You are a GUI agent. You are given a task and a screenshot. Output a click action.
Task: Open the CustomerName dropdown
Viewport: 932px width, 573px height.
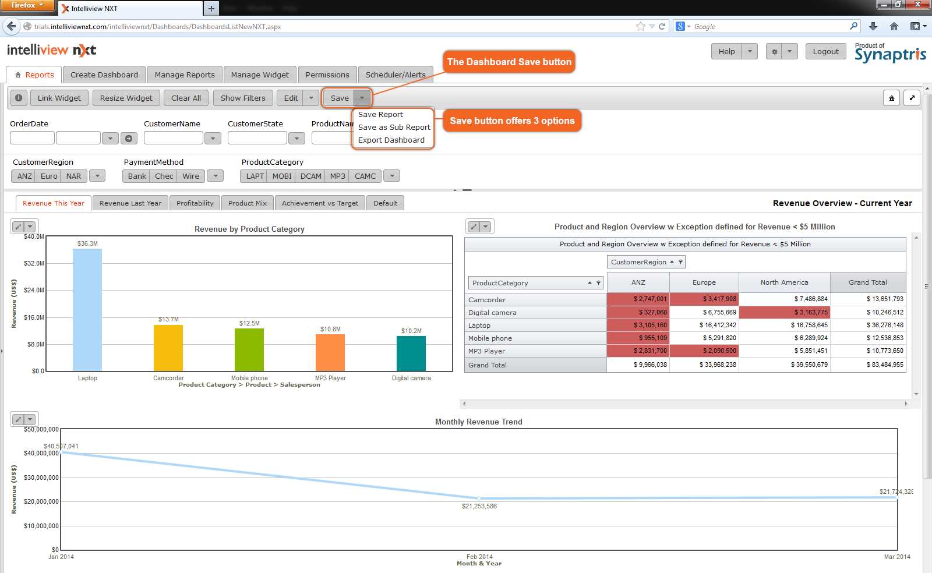(x=213, y=138)
